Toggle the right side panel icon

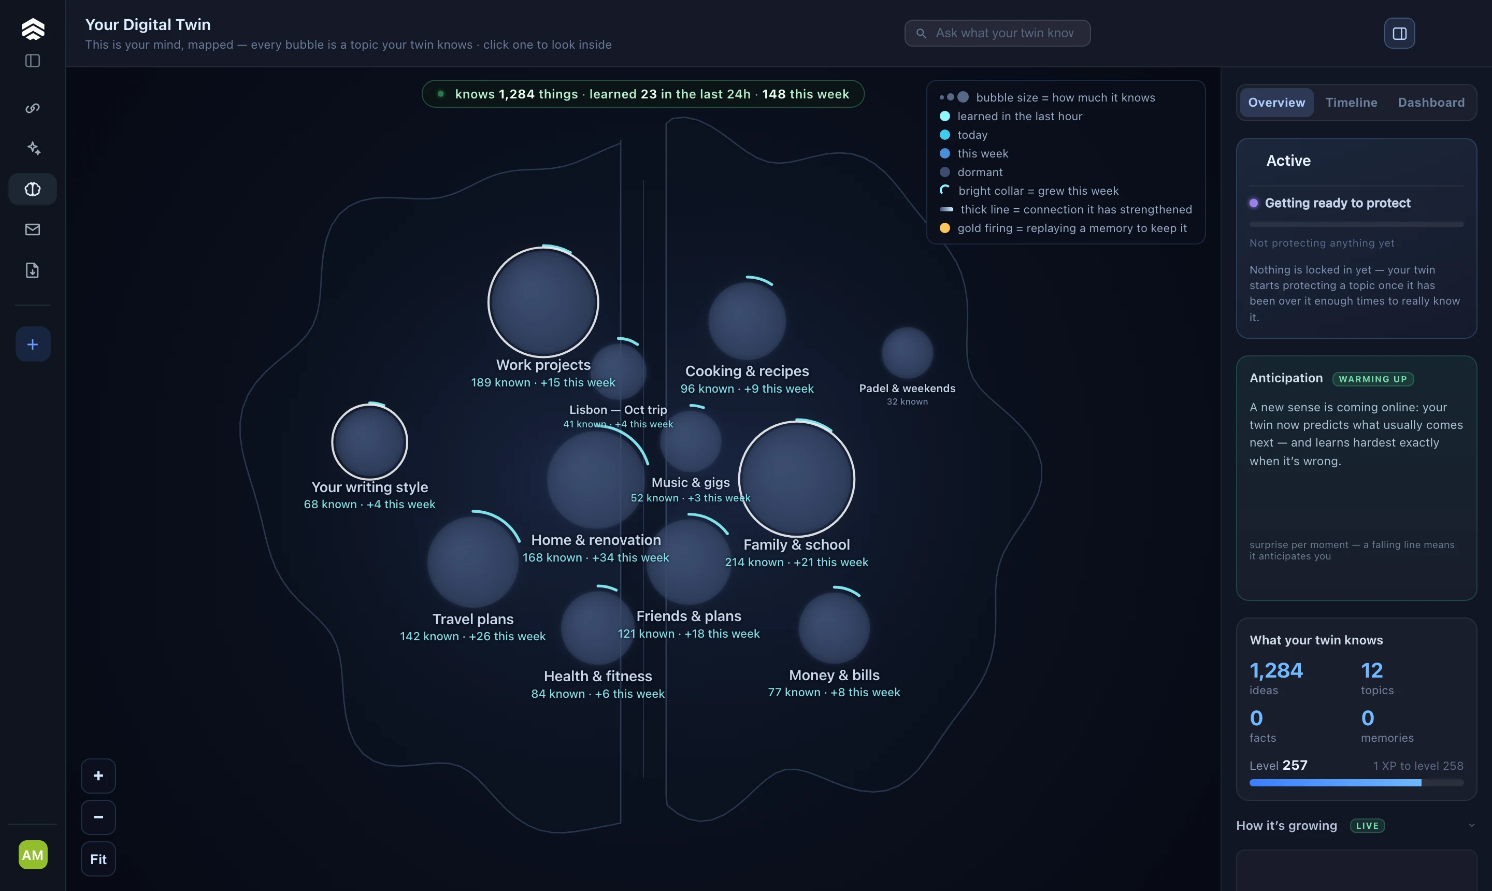[1399, 33]
